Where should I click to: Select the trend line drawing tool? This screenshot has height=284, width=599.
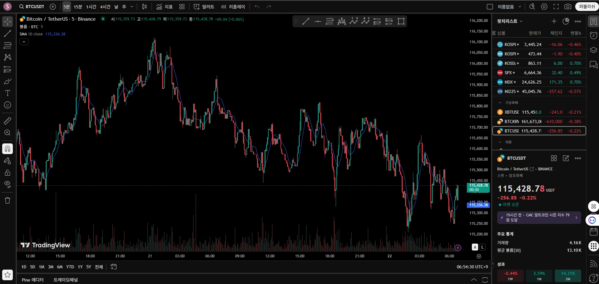(x=8, y=34)
